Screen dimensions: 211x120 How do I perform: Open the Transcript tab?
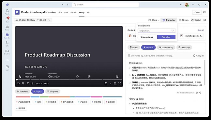pyautogui.click(x=184, y=47)
